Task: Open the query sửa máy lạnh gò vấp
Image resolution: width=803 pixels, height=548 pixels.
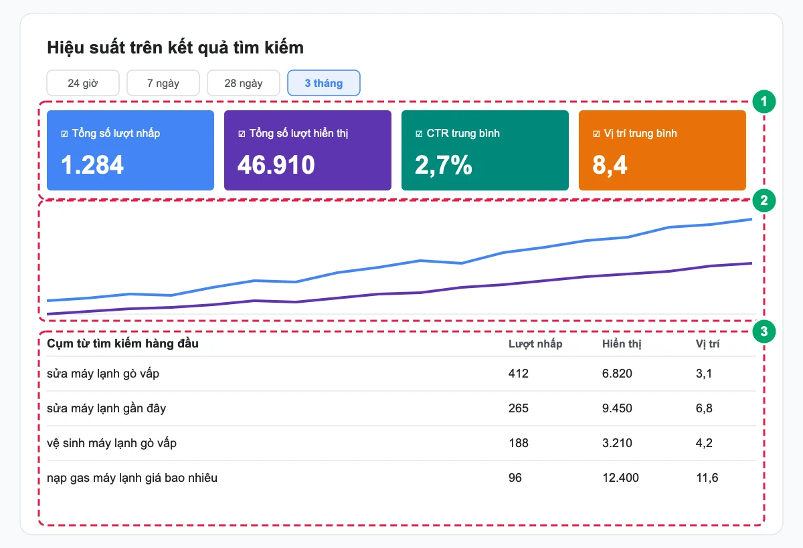Action: 103,374
